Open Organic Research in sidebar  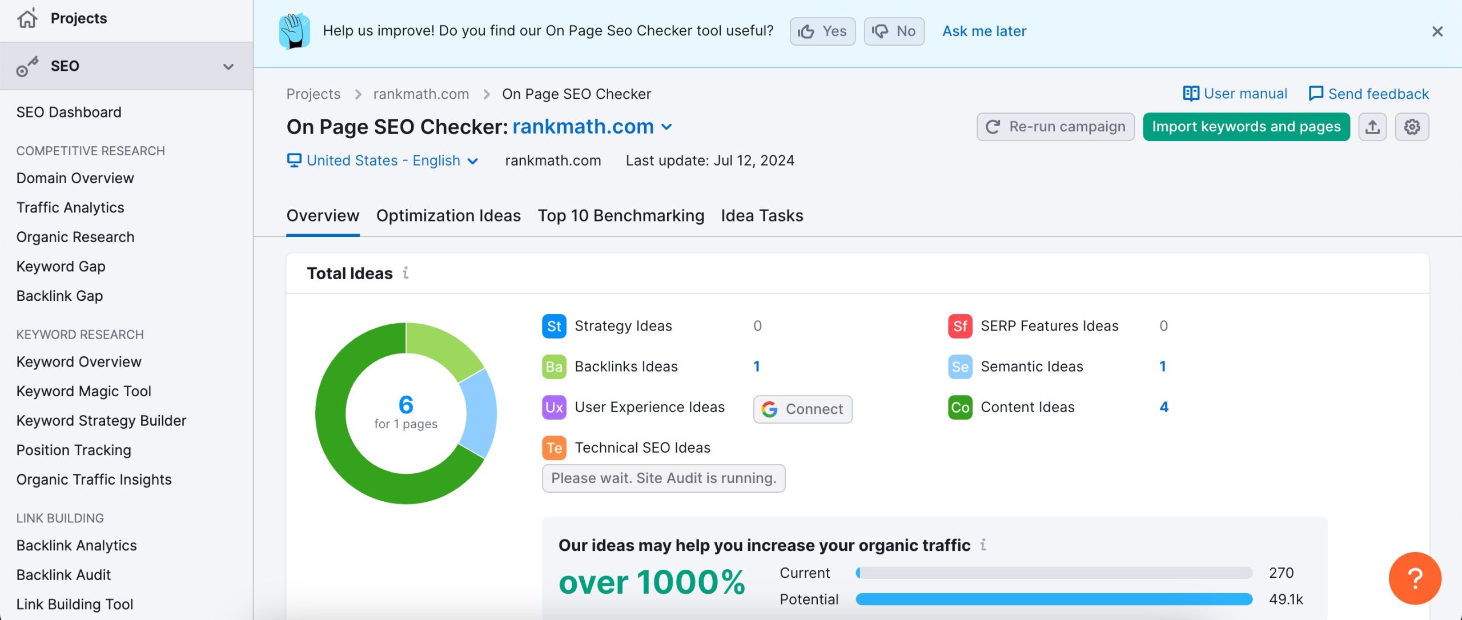tap(75, 237)
